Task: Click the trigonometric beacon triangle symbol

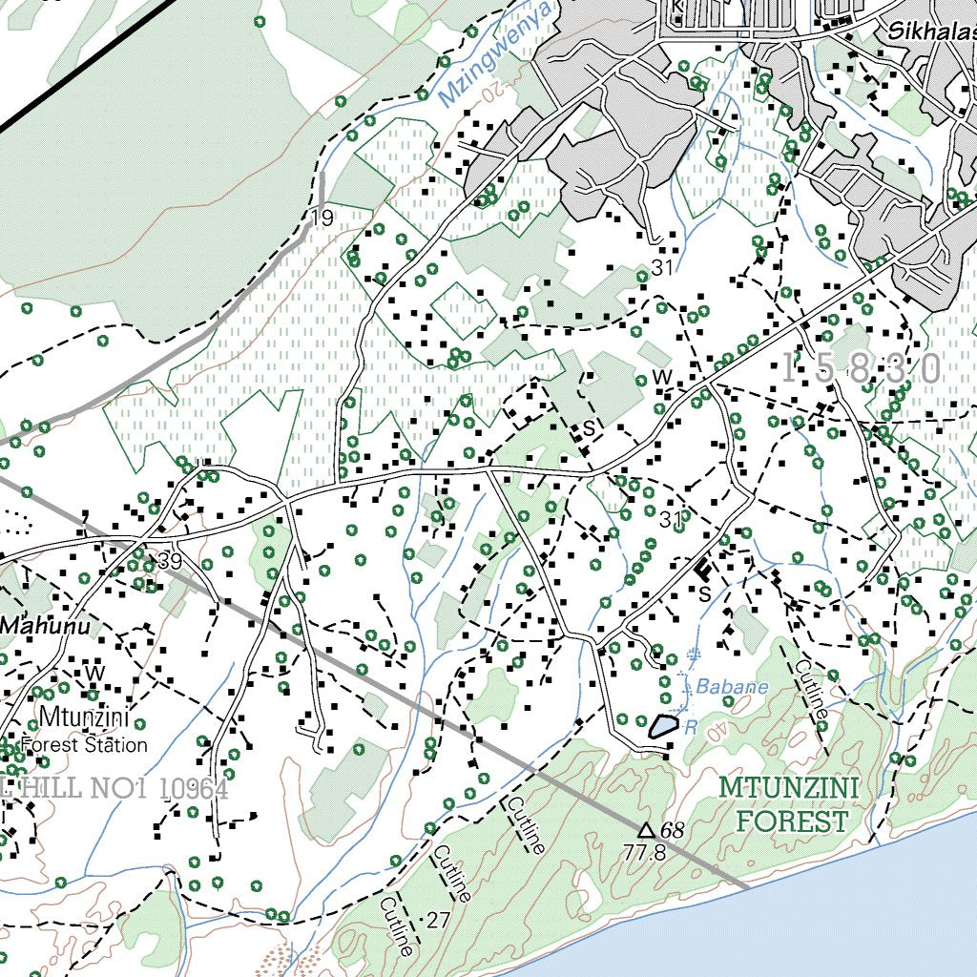Action: 646,830
